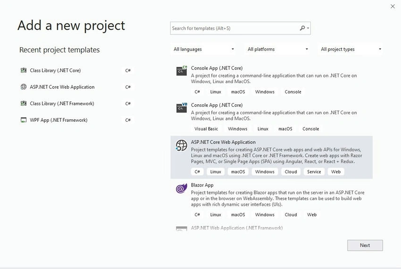The height and width of the screenshot is (269, 401).
Task: Click Windows tag under Blazor App
Action: (x=265, y=215)
